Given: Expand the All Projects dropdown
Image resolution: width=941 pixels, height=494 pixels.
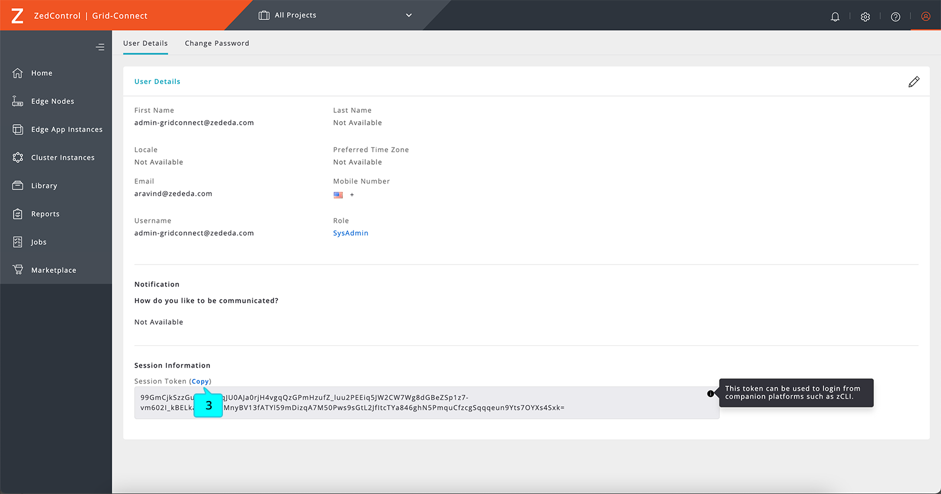Looking at the screenshot, I should 409,15.
